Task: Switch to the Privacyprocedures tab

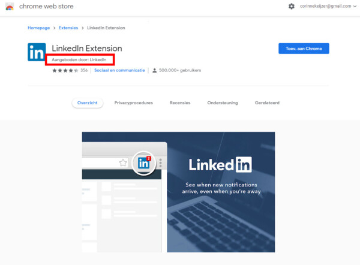Action: coord(133,103)
